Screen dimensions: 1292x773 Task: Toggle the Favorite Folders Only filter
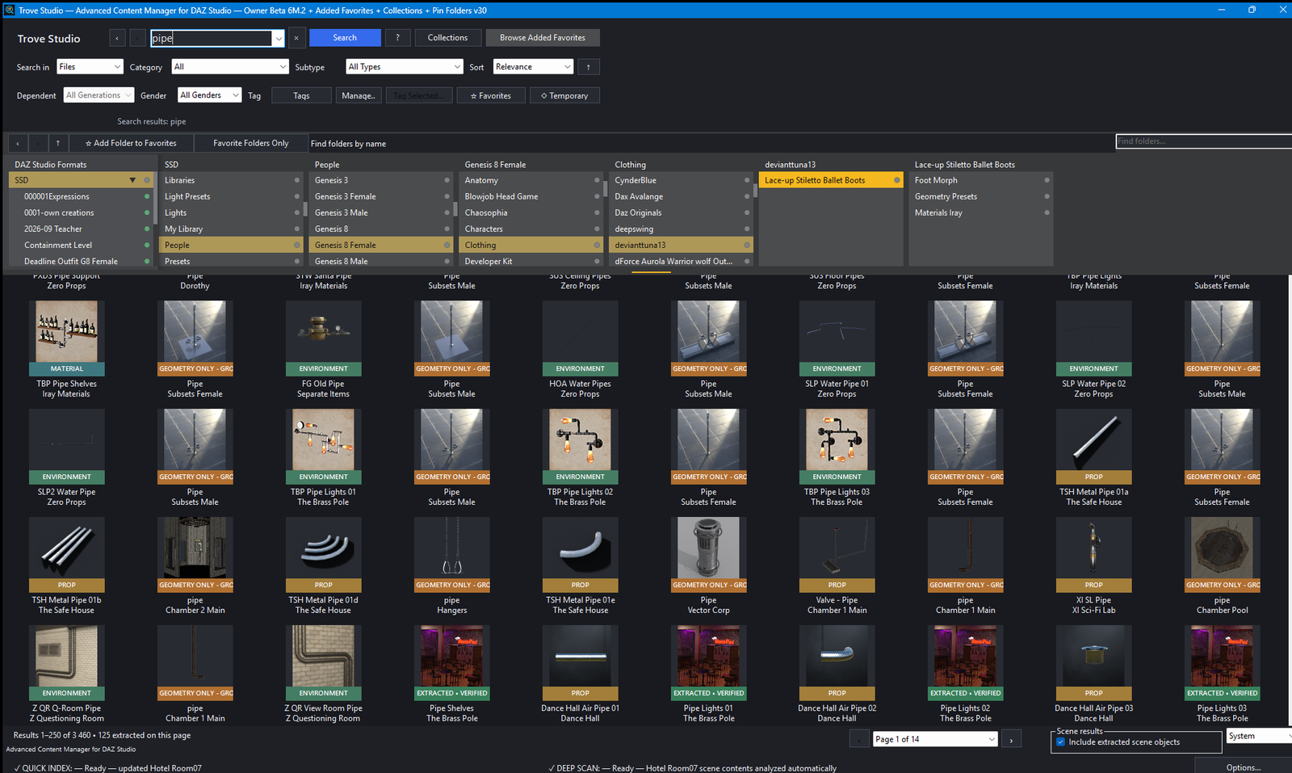[251, 143]
